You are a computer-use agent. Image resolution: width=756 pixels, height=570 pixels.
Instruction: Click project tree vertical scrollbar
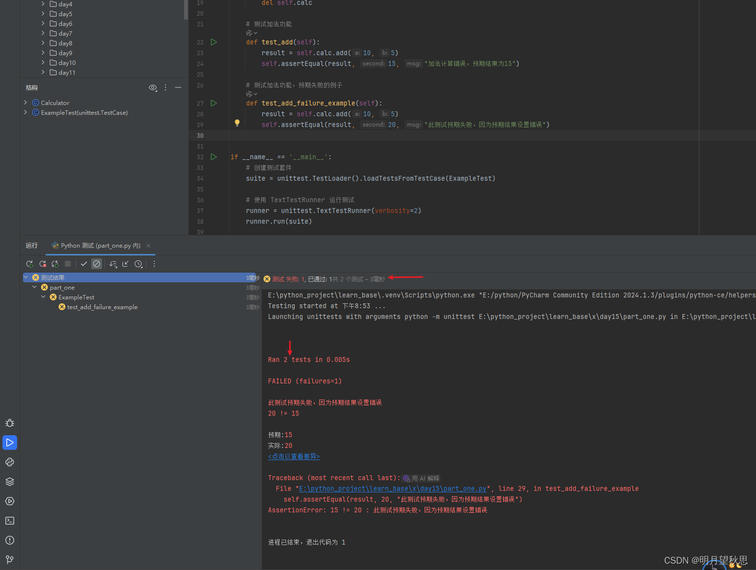[x=186, y=10]
